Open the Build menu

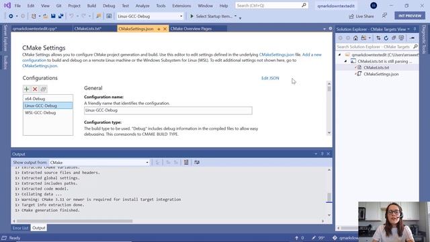[x=91, y=5]
